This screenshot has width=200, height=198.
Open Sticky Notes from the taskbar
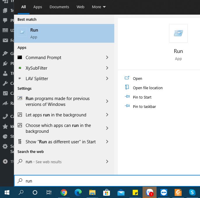click(x=135, y=192)
